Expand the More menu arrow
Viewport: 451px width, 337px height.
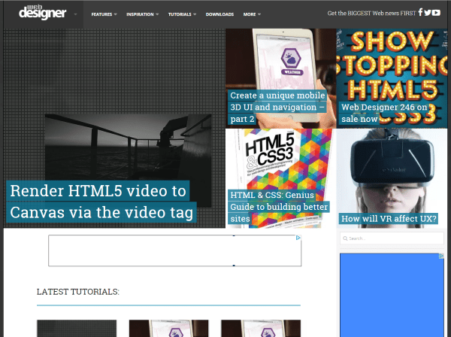259,14
